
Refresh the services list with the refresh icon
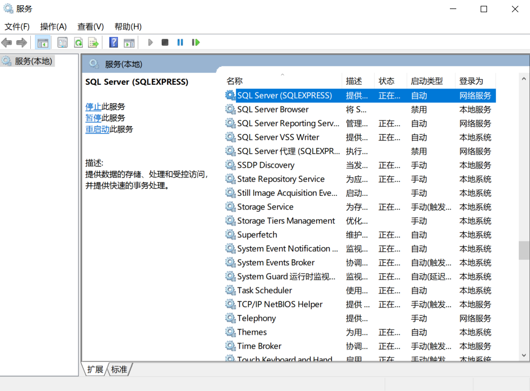[x=77, y=42]
